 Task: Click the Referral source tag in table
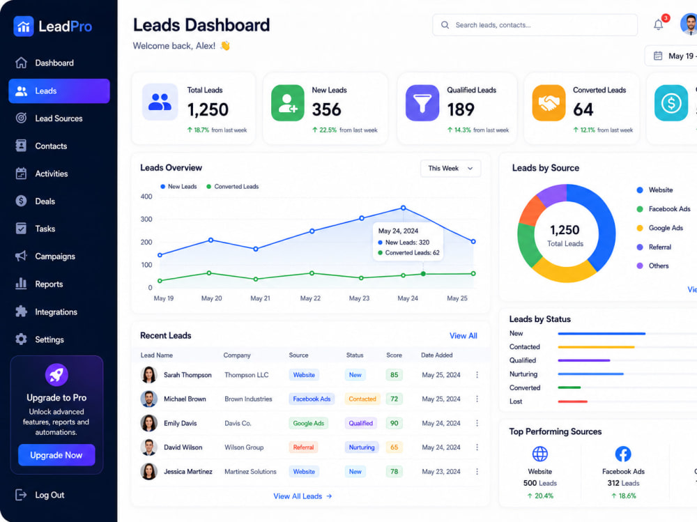tap(303, 447)
